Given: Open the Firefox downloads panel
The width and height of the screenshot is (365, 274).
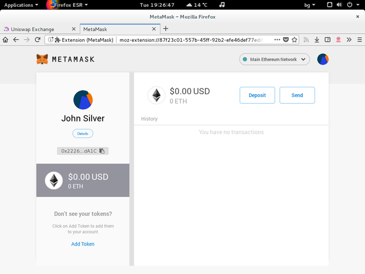Looking at the screenshot, I should 317,40.
